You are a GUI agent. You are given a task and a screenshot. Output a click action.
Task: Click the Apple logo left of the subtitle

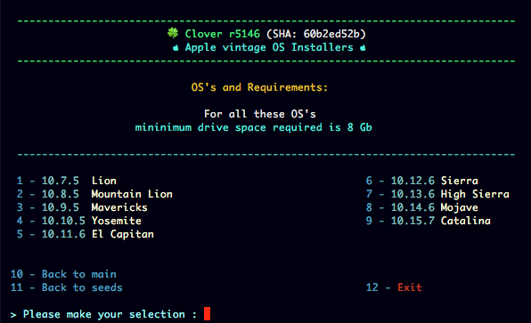tap(176, 48)
